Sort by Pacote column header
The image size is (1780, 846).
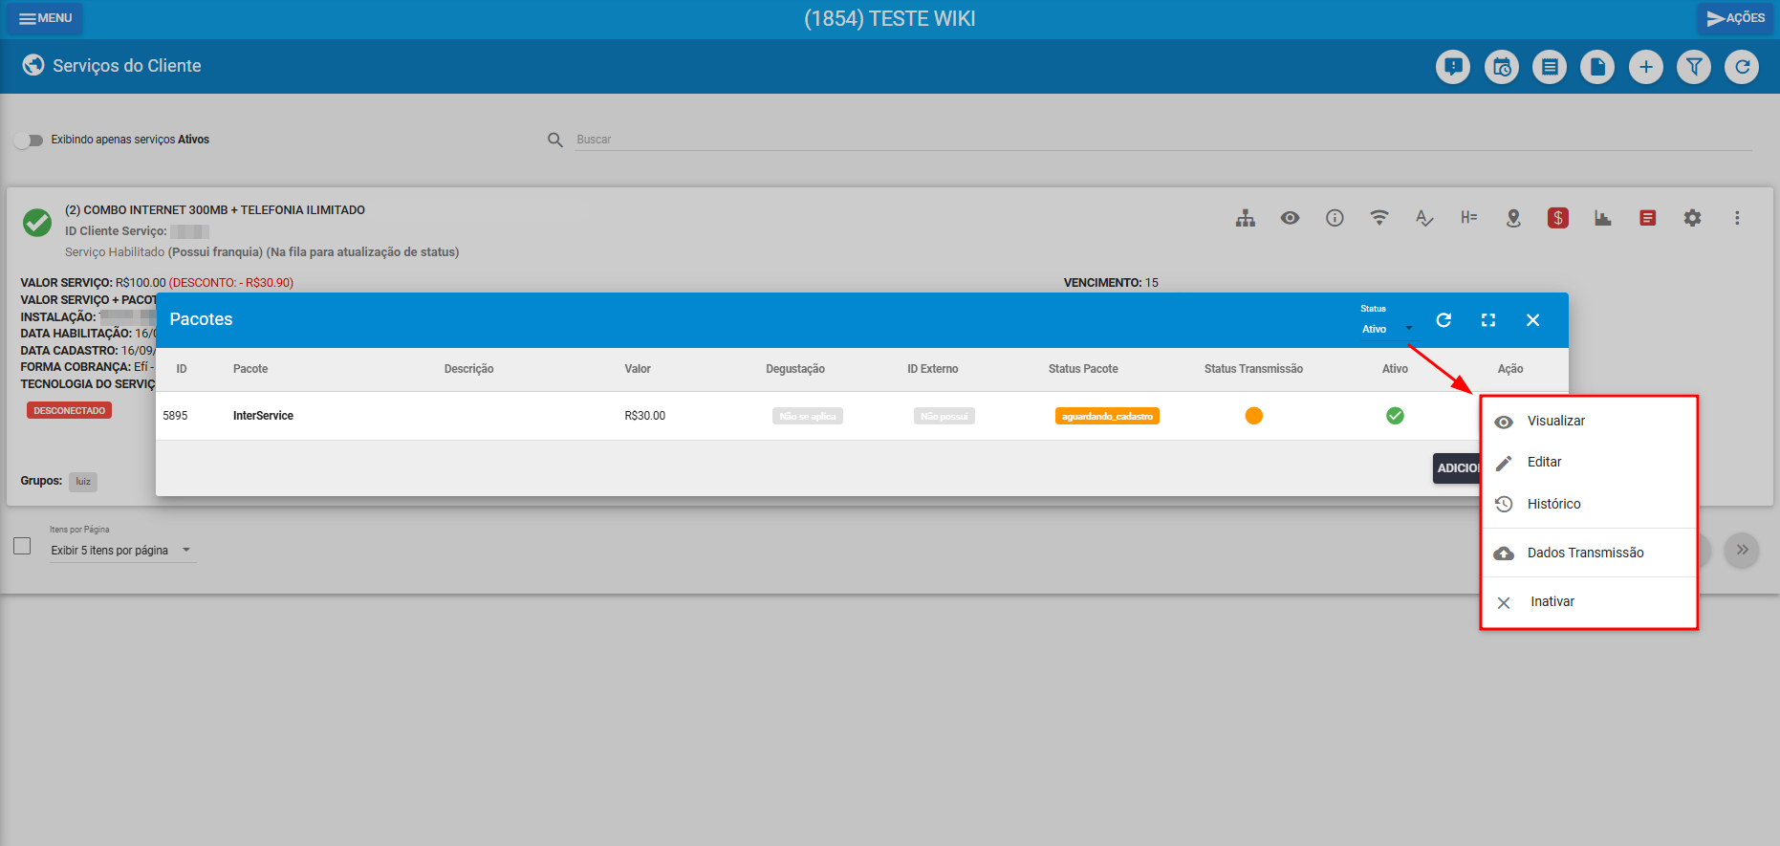[250, 369]
